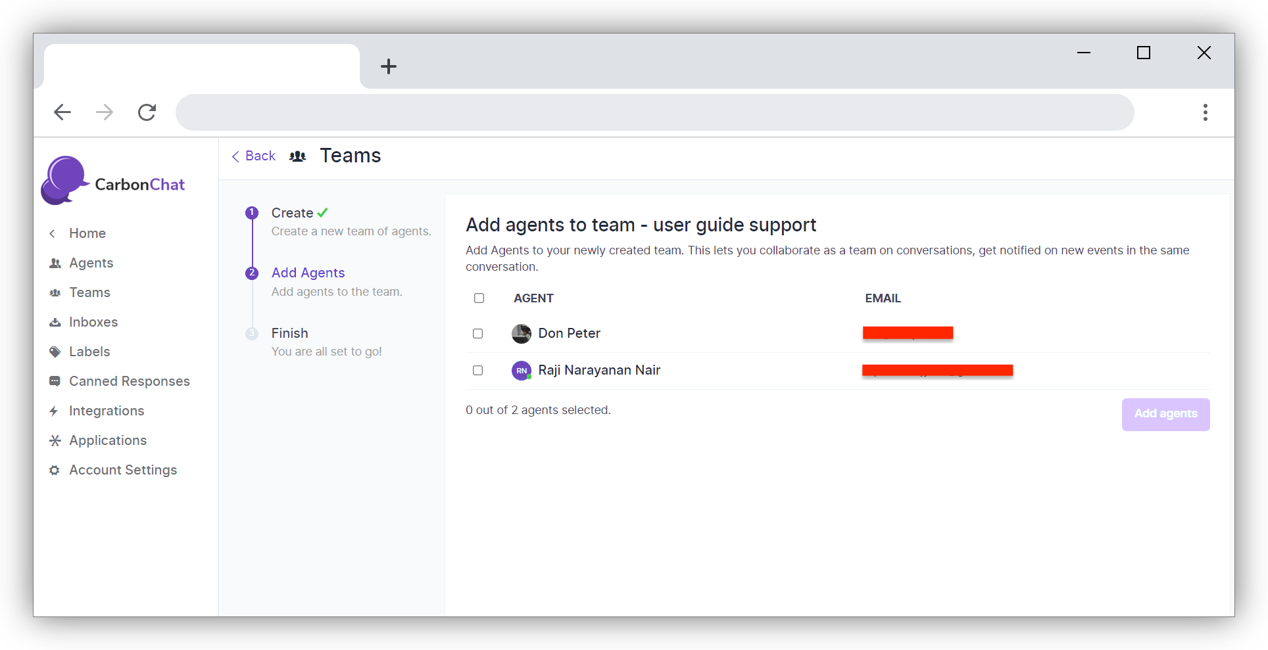Check the box for Don Peter

[478, 334]
